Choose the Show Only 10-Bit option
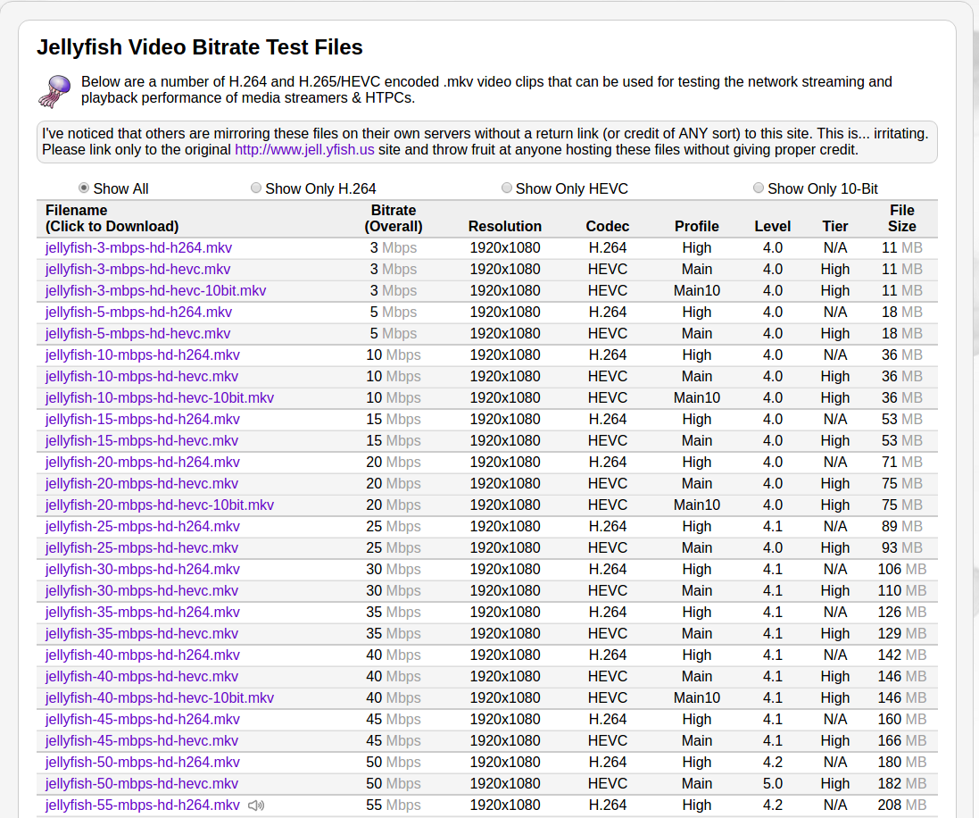This screenshot has width=979, height=818. point(759,188)
